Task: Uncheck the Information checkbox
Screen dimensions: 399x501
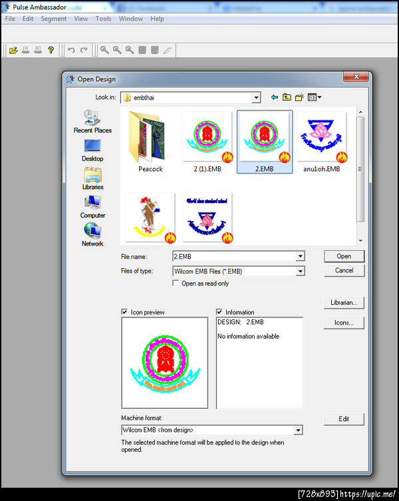Action: (219, 312)
